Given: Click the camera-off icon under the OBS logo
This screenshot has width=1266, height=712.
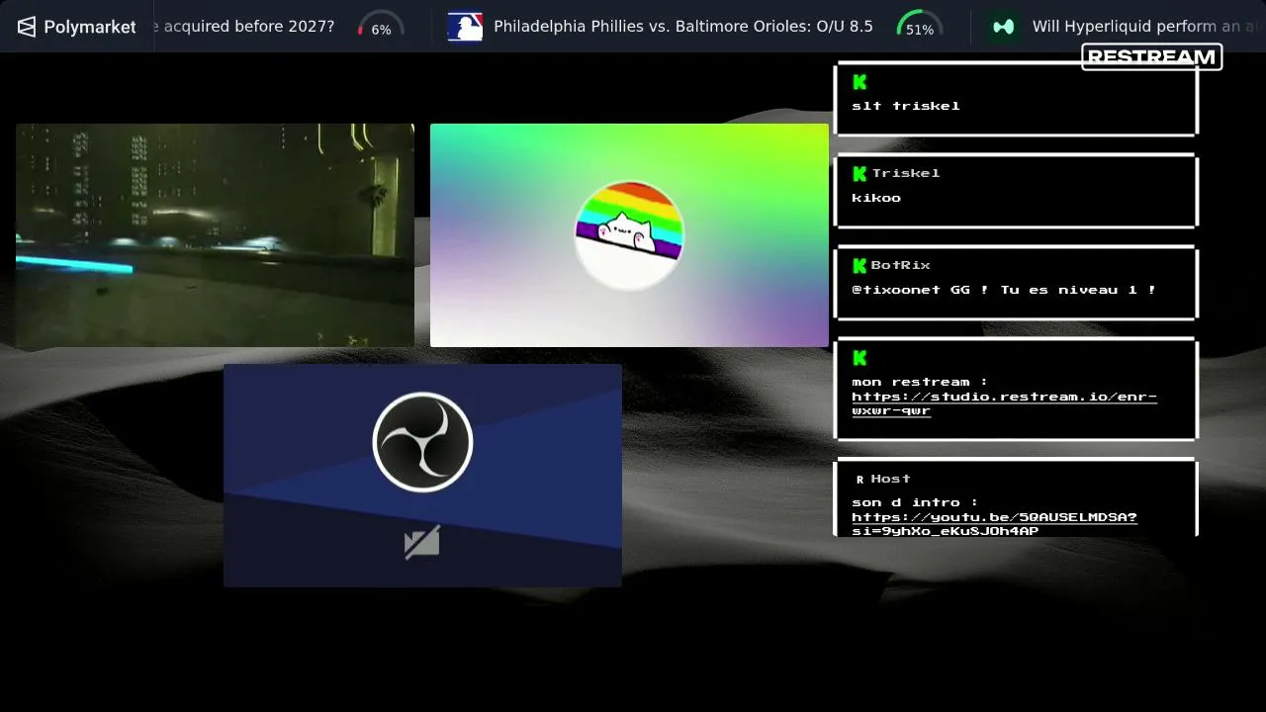Looking at the screenshot, I should pos(422,543).
